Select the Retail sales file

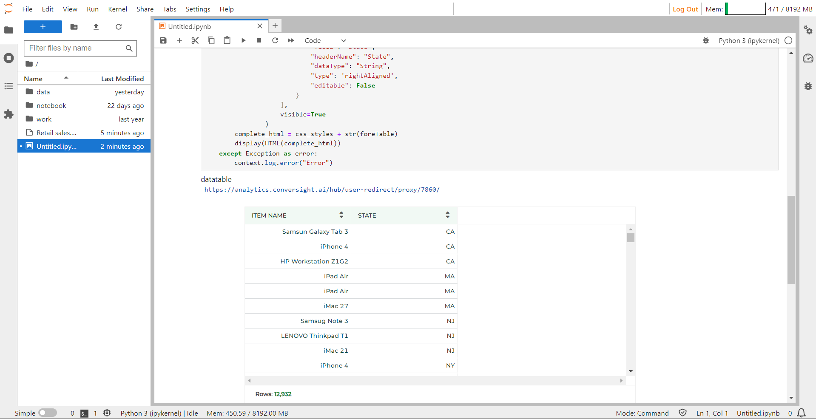coord(84,133)
